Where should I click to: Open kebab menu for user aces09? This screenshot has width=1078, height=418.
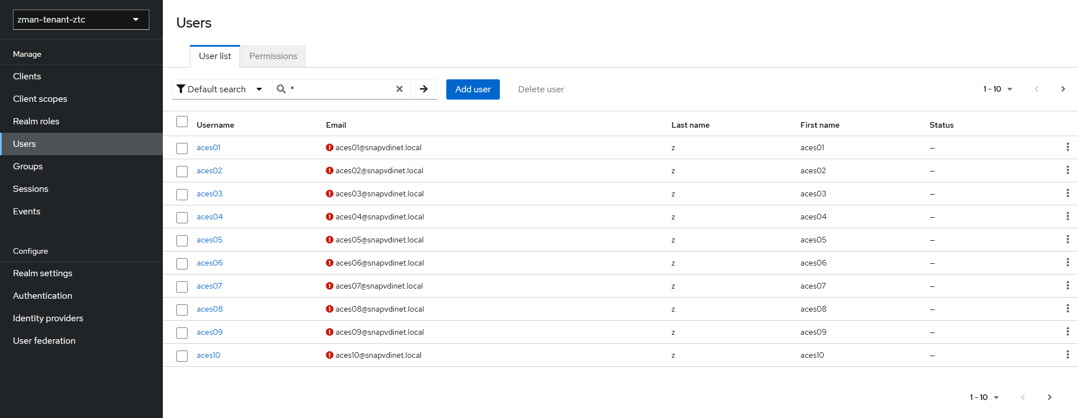[x=1067, y=331]
